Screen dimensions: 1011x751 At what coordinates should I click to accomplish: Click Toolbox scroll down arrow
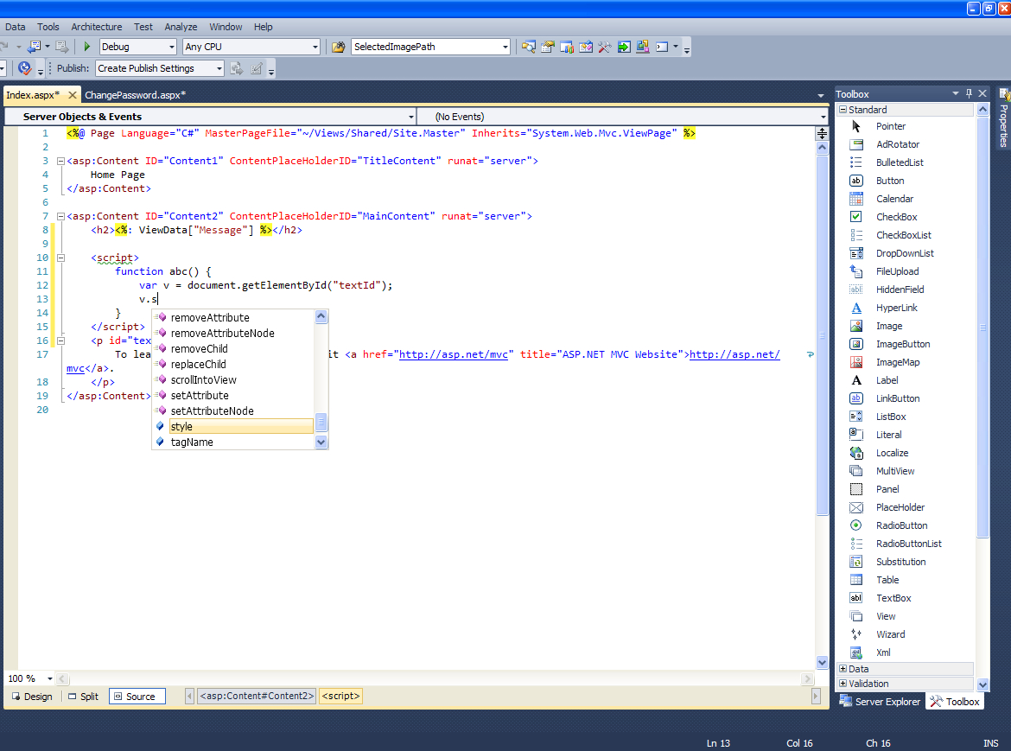[982, 684]
